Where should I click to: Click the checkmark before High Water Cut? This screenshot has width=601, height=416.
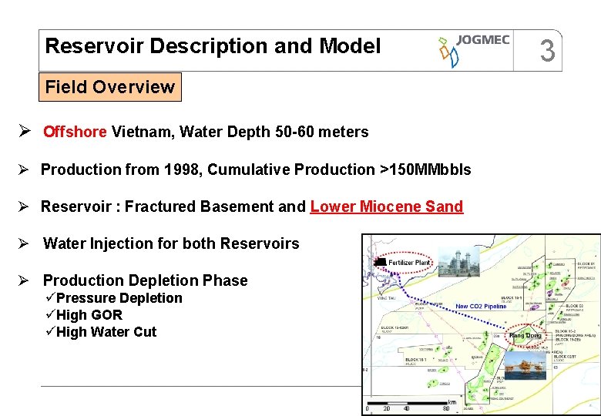point(50,330)
